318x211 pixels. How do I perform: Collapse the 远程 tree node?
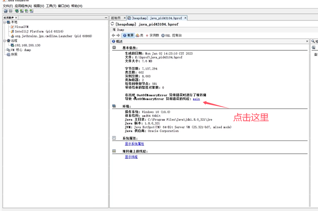[x=4, y=41]
